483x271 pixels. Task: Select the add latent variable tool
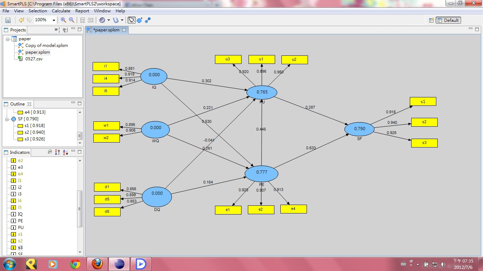(x=140, y=20)
